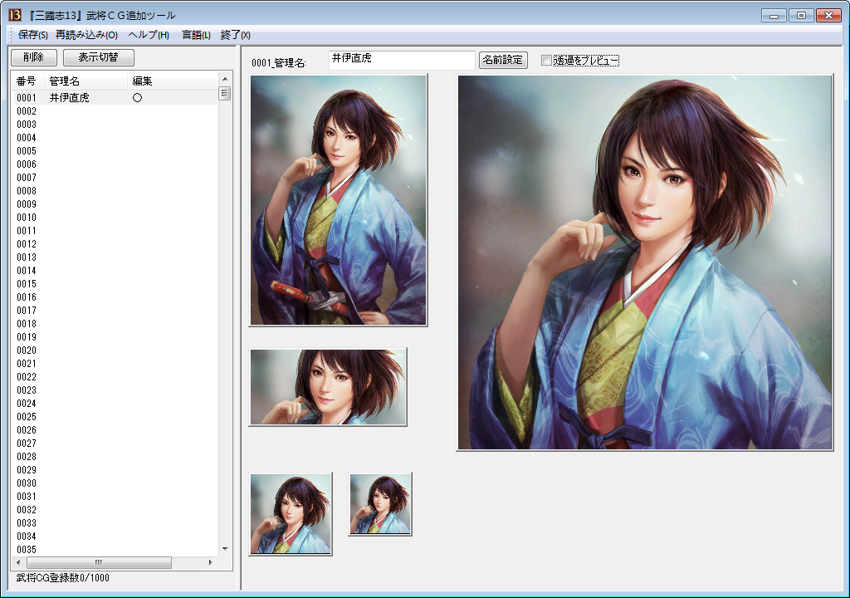Open the 保存(S) menu
This screenshot has width=850, height=598.
[33, 35]
